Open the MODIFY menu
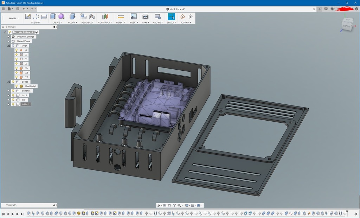Viewport: 360px width, 218px height. pyautogui.click(x=72, y=23)
